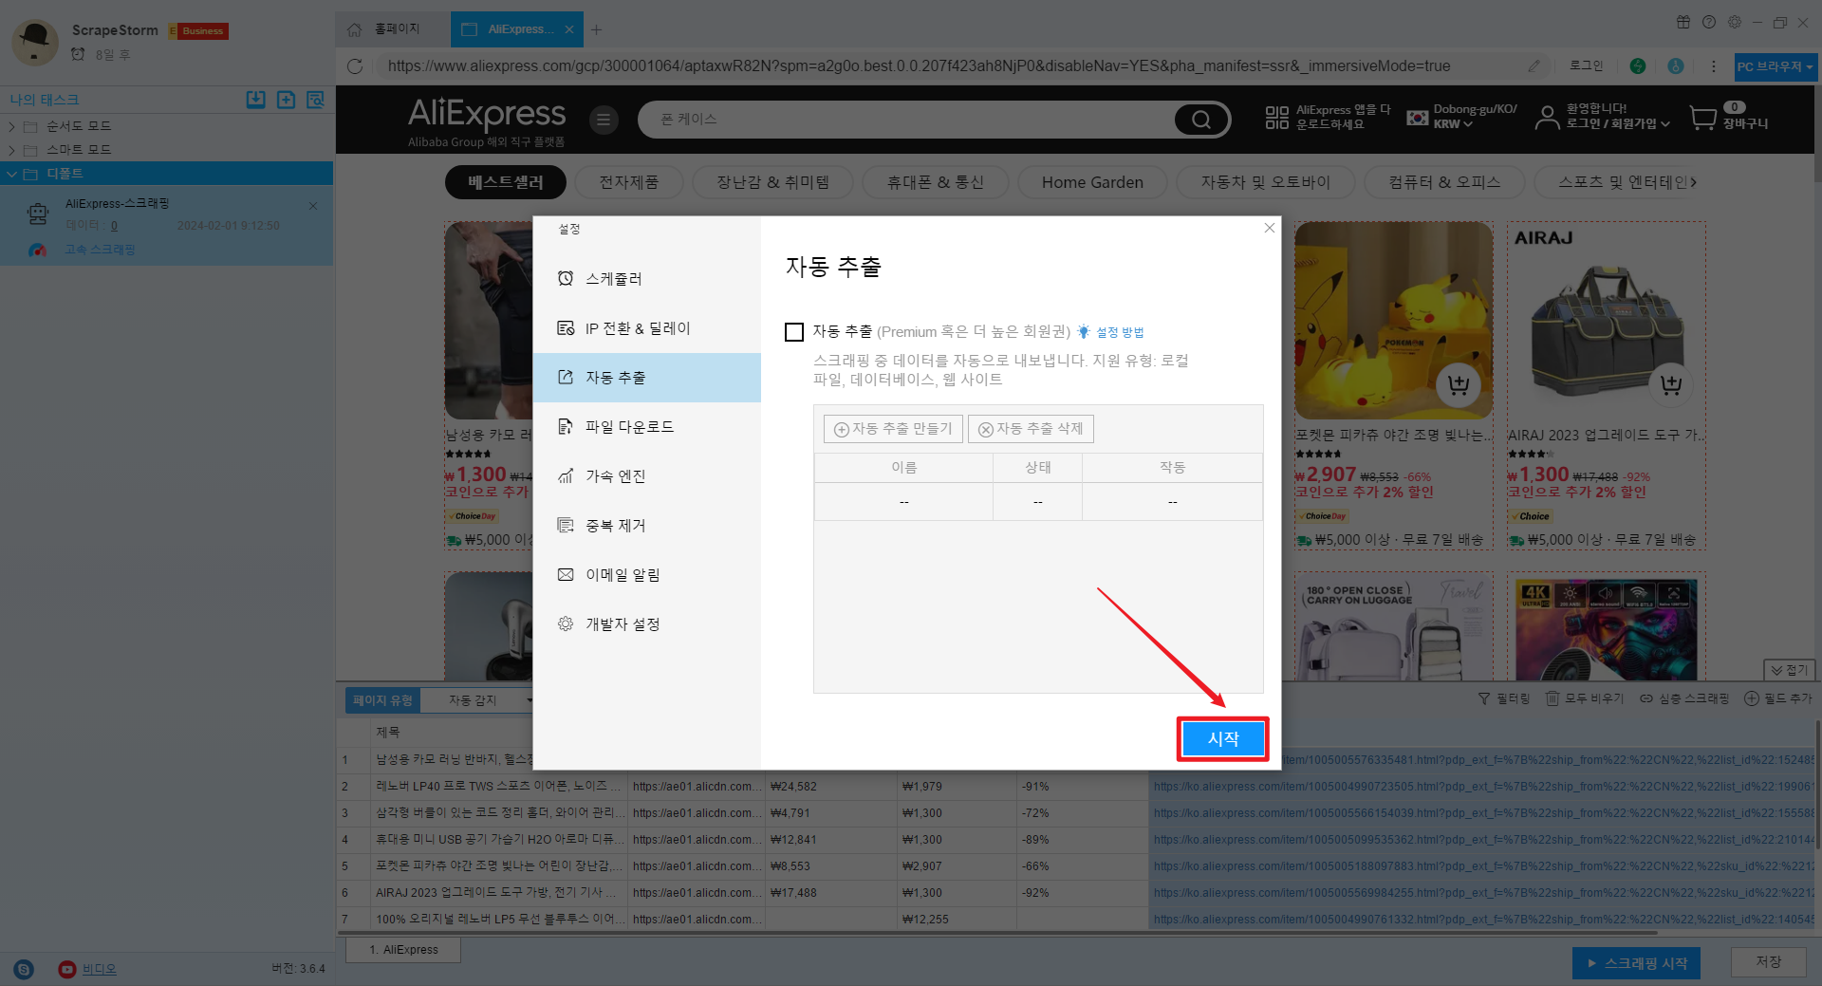This screenshot has height=986, width=1822.
Task: Click the 필터링 filter button
Action: 1504,698
